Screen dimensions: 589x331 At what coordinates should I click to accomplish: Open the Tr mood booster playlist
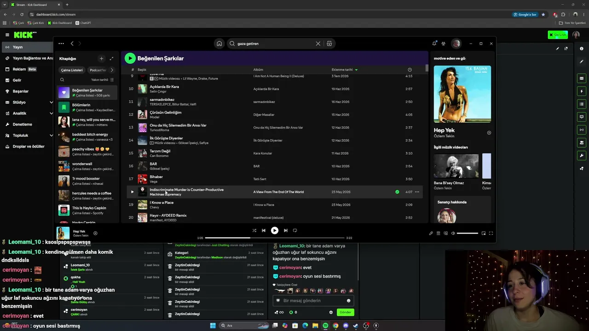click(x=87, y=181)
